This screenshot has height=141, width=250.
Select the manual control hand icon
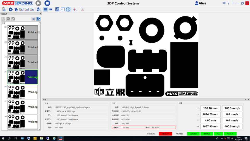[16, 9]
